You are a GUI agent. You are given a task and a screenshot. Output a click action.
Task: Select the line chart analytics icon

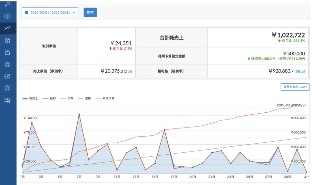pyautogui.click(x=7, y=28)
